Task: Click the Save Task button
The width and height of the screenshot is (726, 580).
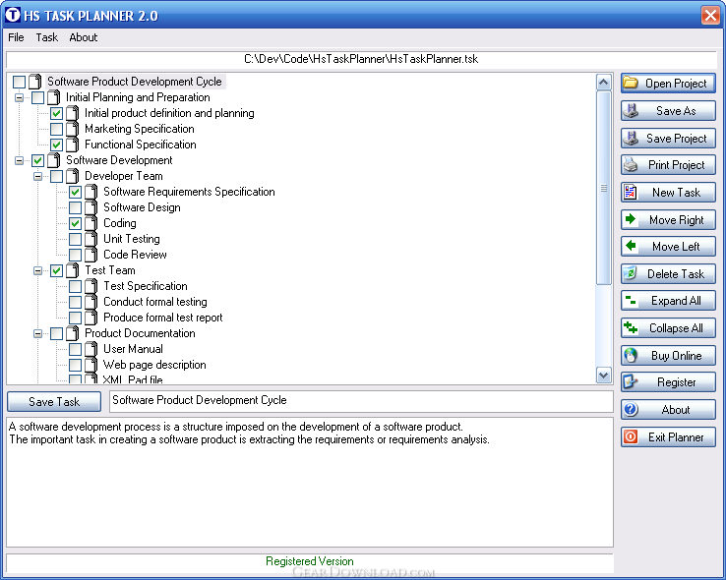Action: point(54,402)
